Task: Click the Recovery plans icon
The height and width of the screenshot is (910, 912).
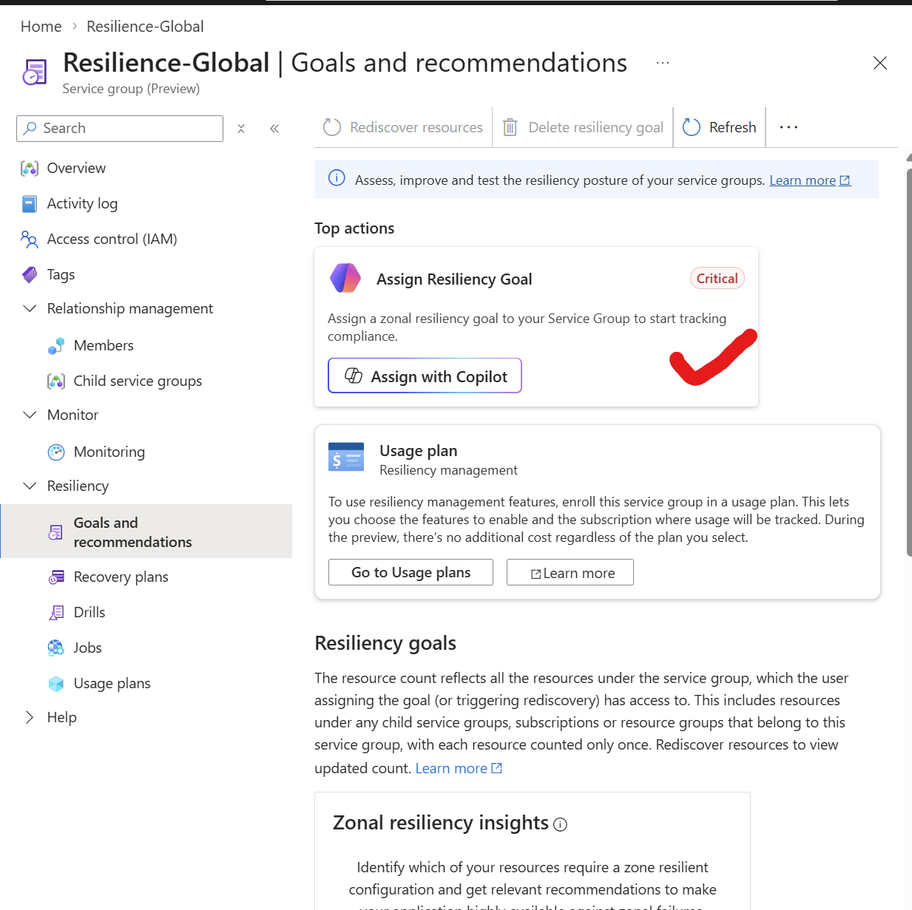Action: point(56,577)
